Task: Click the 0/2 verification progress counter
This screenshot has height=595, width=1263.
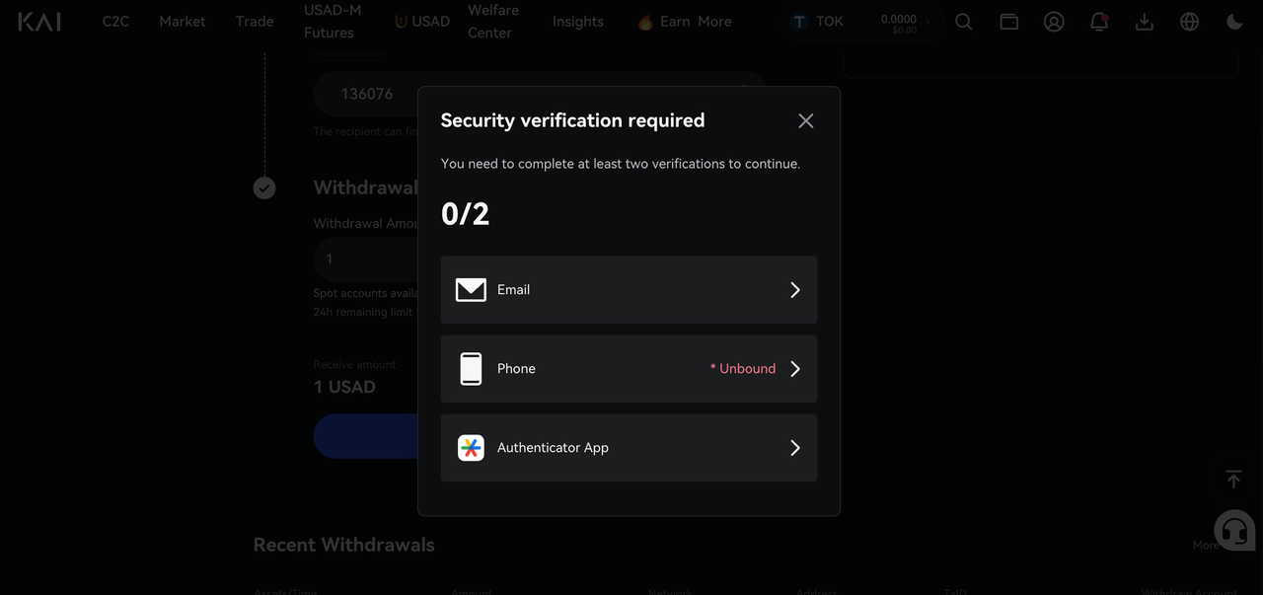Action: click(465, 213)
